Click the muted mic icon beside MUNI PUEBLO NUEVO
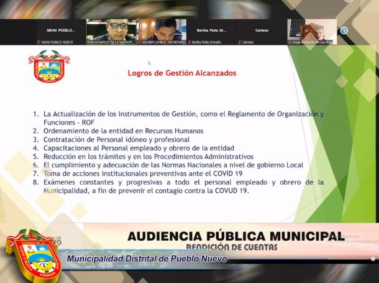The height and width of the screenshot is (283, 379). tap(39, 42)
